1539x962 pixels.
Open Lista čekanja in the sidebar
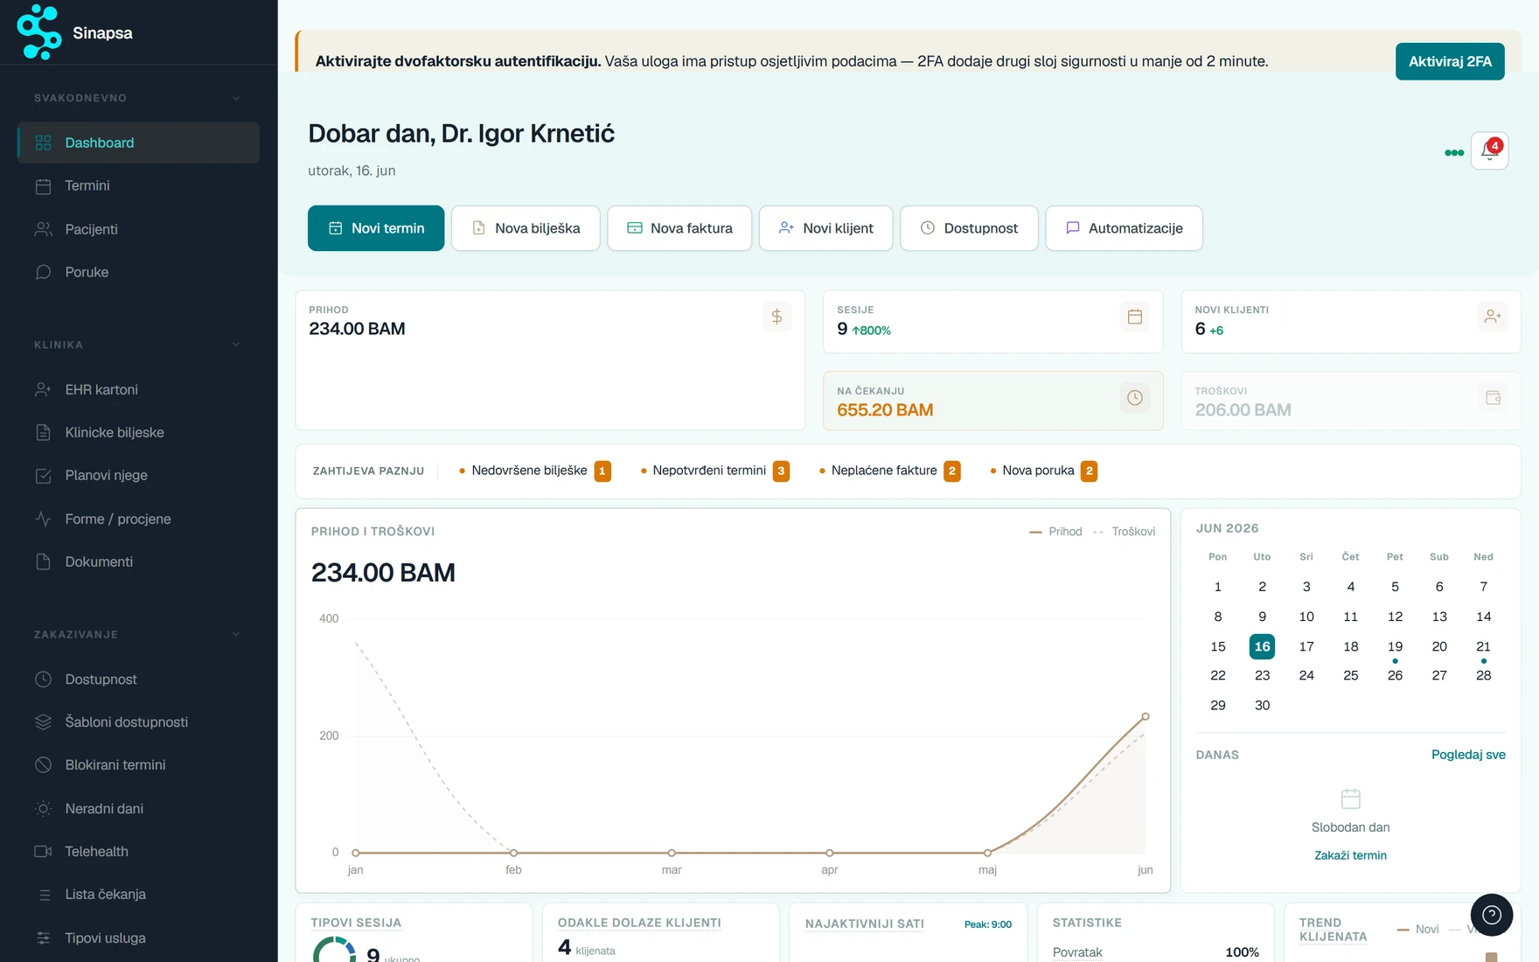(138, 894)
